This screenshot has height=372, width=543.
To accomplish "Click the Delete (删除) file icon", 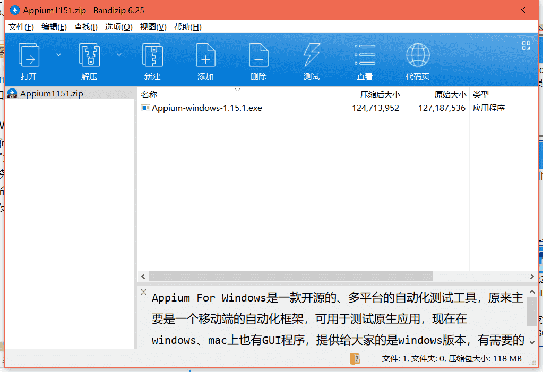I will 258,55.
